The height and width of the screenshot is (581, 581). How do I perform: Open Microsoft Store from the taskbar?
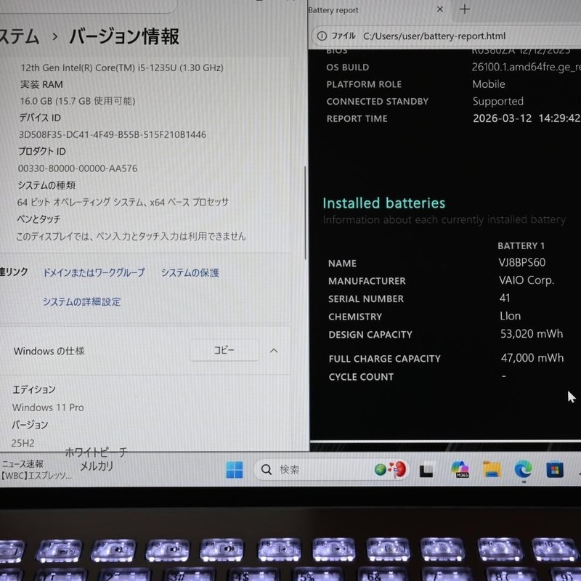[555, 470]
